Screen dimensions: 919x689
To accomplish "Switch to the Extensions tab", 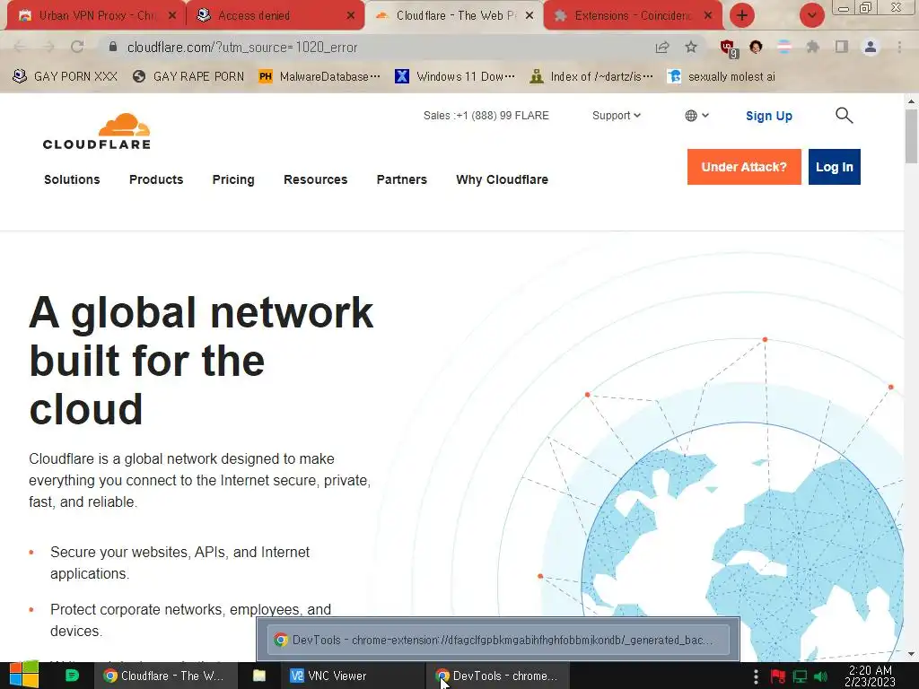I will [x=633, y=16].
